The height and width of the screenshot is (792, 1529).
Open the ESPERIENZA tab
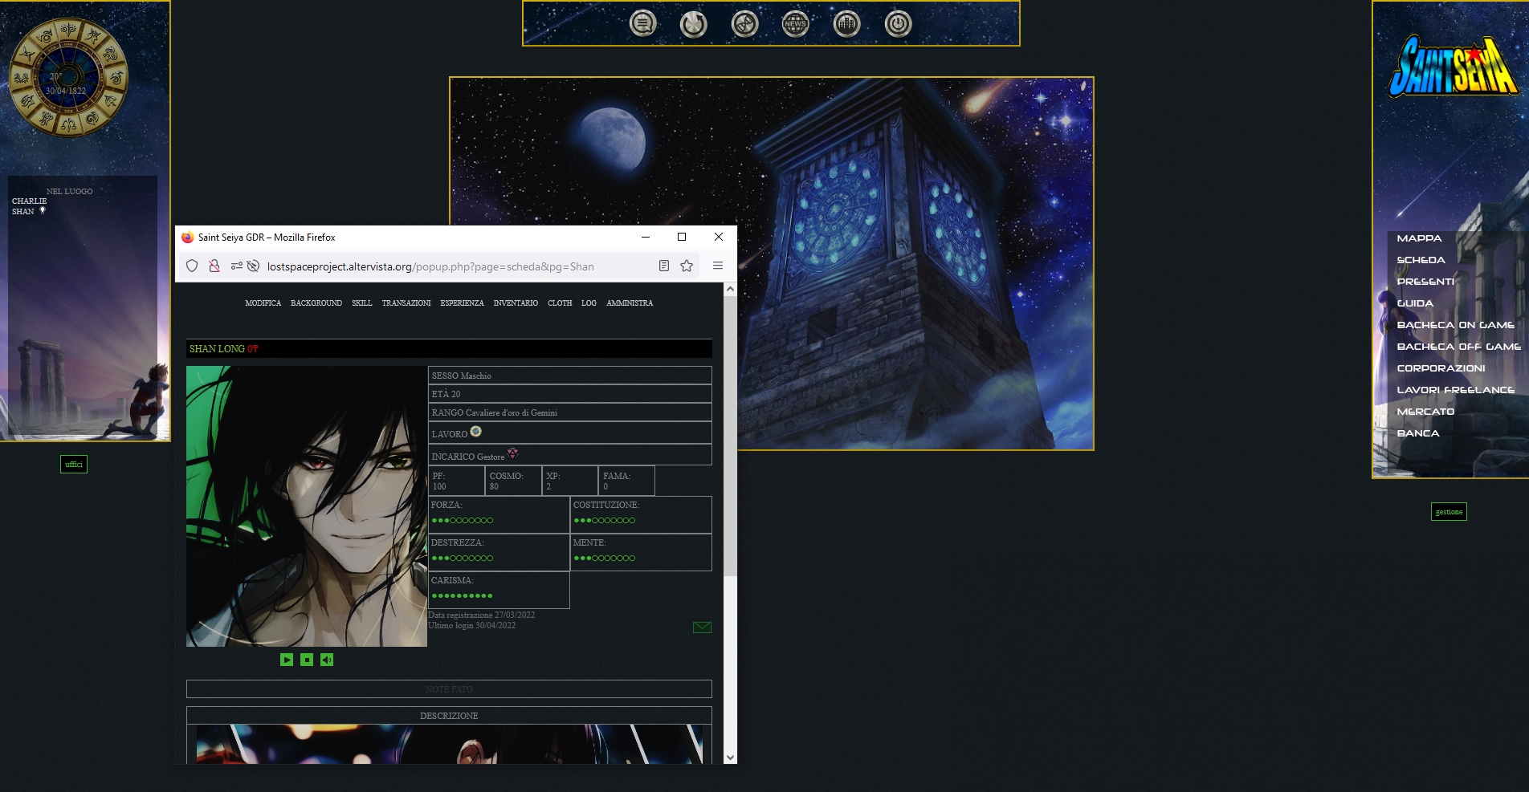click(463, 303)
